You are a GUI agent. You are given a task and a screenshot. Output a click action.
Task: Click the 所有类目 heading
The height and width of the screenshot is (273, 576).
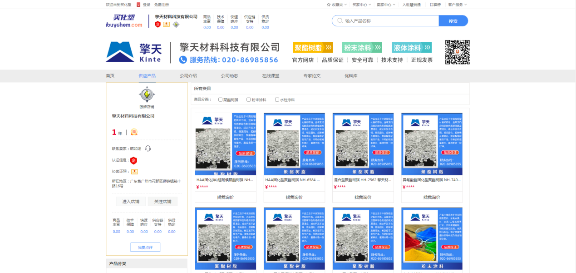point(202,89)
